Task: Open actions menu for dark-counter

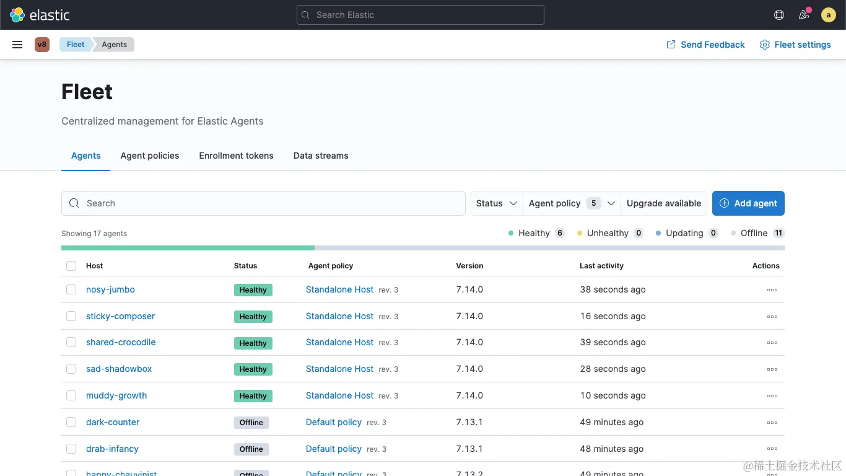Action: (772, 423)
